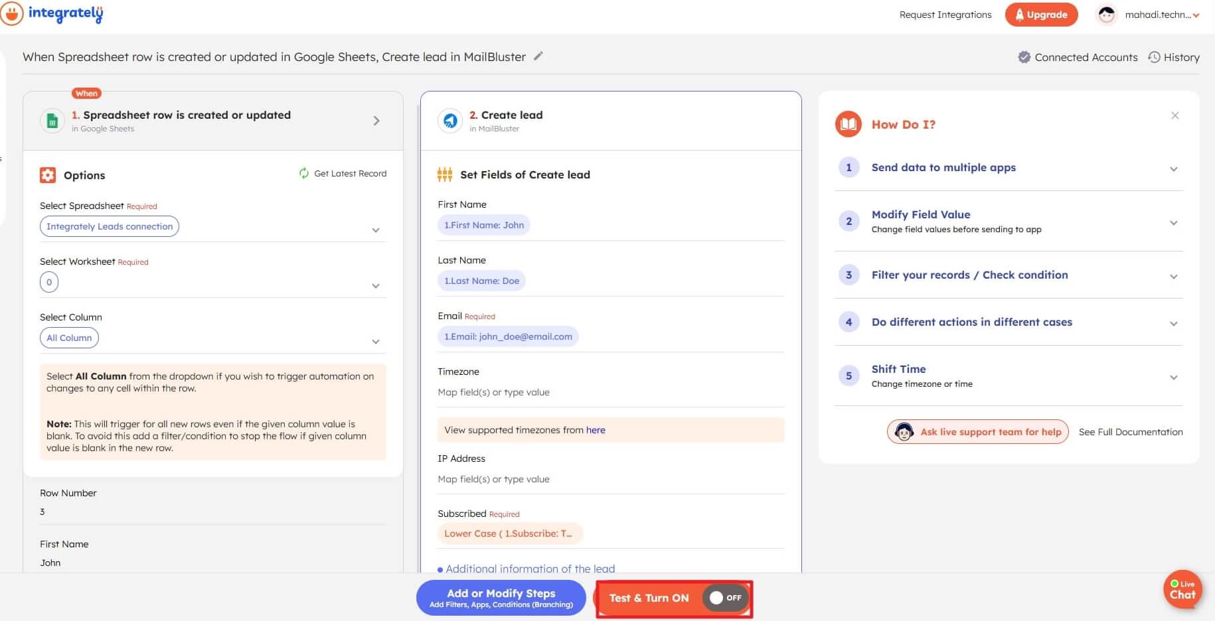Click the 'here' supported timezones link
The width and height of the screenshot is (1215, 621).
tap(596, 430)
